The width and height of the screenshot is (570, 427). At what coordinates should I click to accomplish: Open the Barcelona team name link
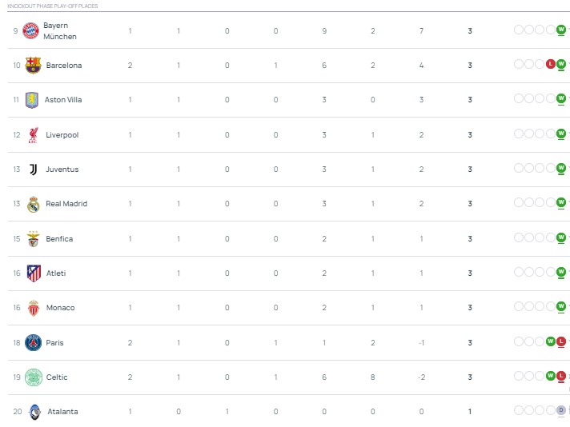tap(64, 66)
